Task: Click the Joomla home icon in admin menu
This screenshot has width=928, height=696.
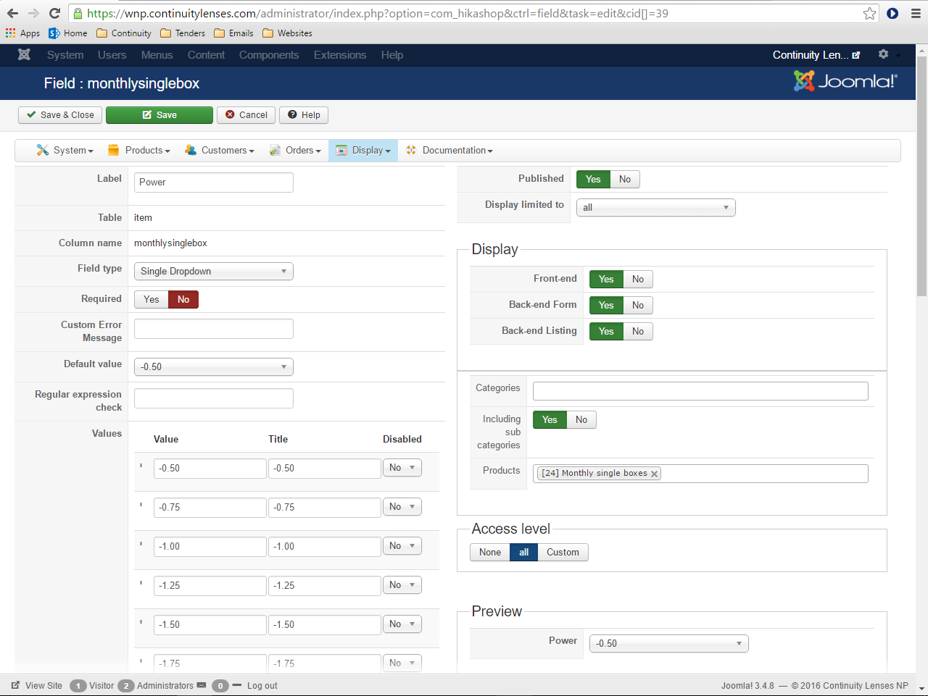Action: click(x=24, y=55)
